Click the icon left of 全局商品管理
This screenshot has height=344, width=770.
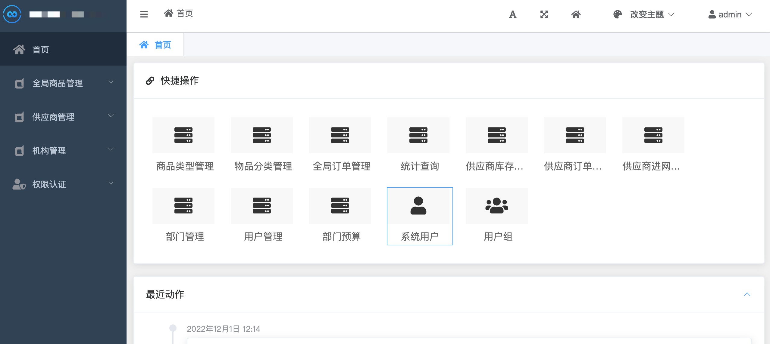click(19, 83)
